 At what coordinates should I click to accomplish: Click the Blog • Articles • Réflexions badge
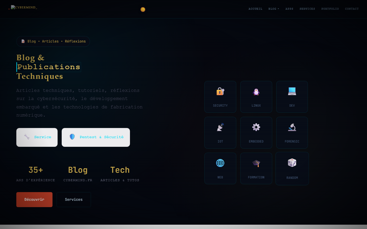click(53, 41)
